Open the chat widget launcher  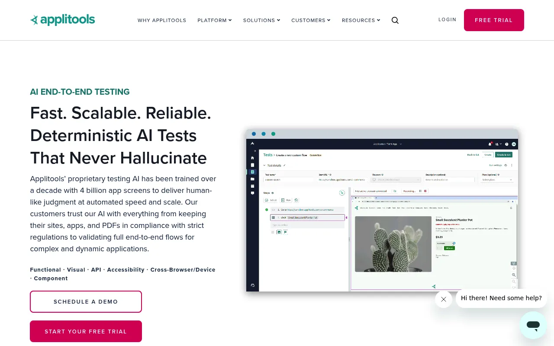(533, 325)
